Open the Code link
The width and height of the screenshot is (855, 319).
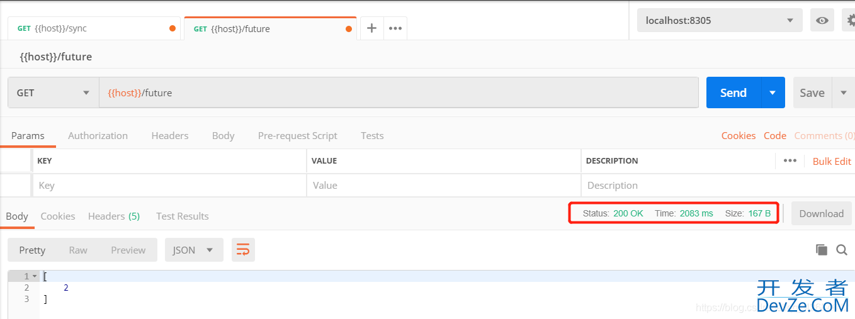tap(775, 135)
